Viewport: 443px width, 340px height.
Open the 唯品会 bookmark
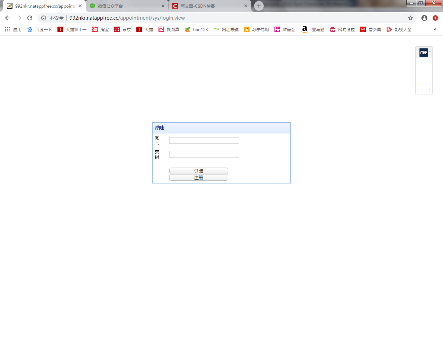coord(285,30)
